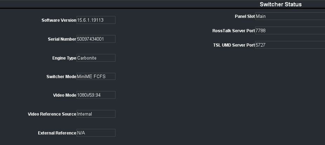Click the Engine Type Carbonite field

click(96, 58)
